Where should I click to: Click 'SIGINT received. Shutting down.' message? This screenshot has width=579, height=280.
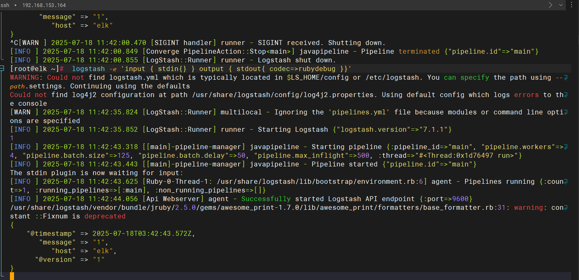click(x=322, y=43)
